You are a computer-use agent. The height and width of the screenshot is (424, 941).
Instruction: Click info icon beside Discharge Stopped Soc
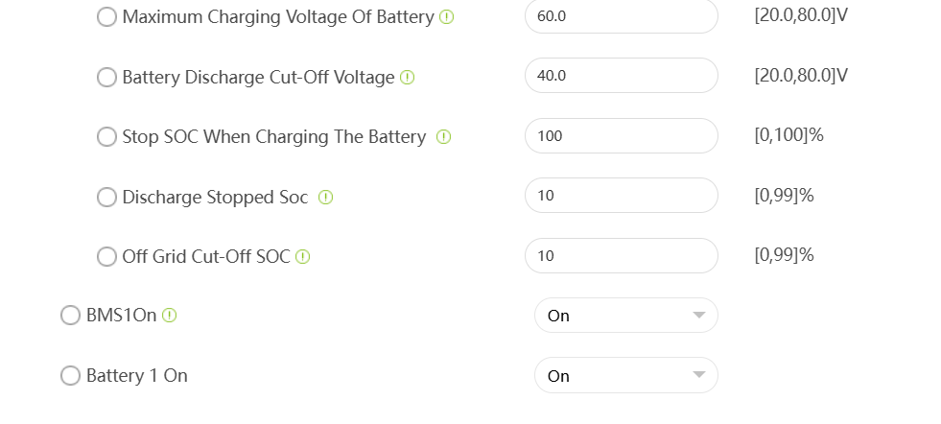(325, 198)
